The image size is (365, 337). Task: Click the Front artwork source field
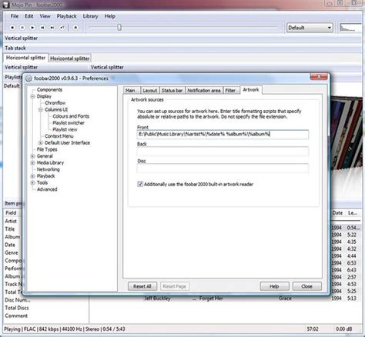pos(223,134)
